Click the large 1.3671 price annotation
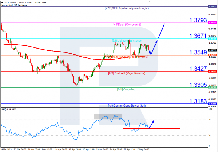The image size is (218, 152). tap(198, 36)
